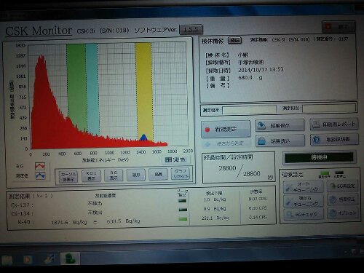Click the 結果保存 save results icon button
The width and height of the screenshot is (364, 273).
pyautogui.click(x=280, y=125)
